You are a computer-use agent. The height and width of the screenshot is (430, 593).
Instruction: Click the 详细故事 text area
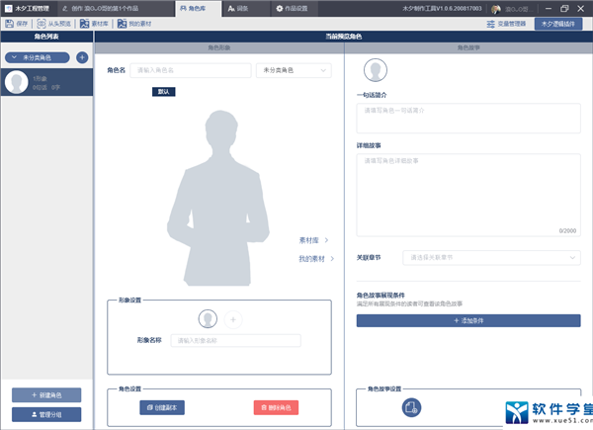pyautogui.click(x=468, y=195)
